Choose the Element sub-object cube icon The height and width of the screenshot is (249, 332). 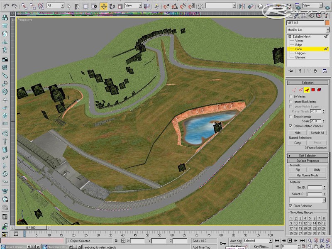pyautogui.click(x=319, y=90)
